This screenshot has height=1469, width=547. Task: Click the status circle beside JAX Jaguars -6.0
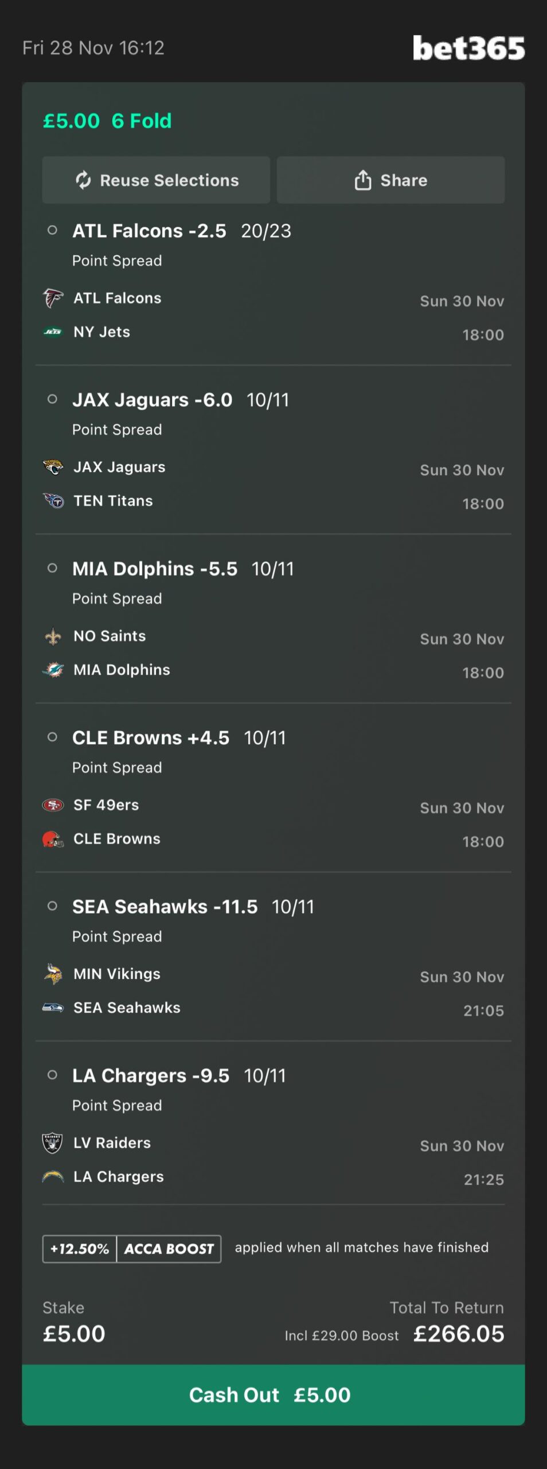(52, 399)
